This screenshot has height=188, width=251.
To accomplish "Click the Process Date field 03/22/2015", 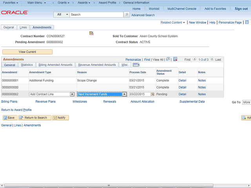I will coord(140,94).
